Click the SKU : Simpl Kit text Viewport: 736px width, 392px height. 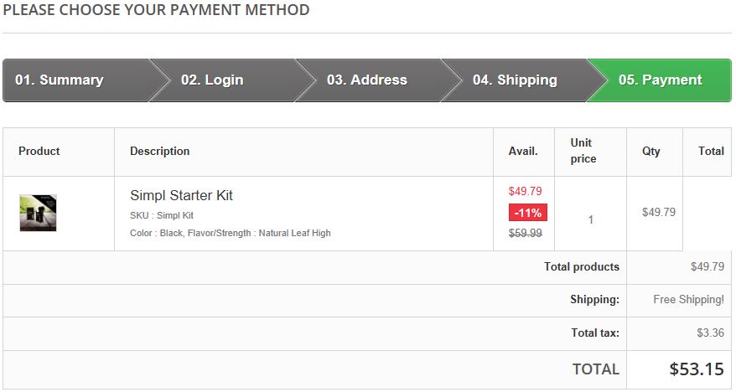click(x=162, y=215)
